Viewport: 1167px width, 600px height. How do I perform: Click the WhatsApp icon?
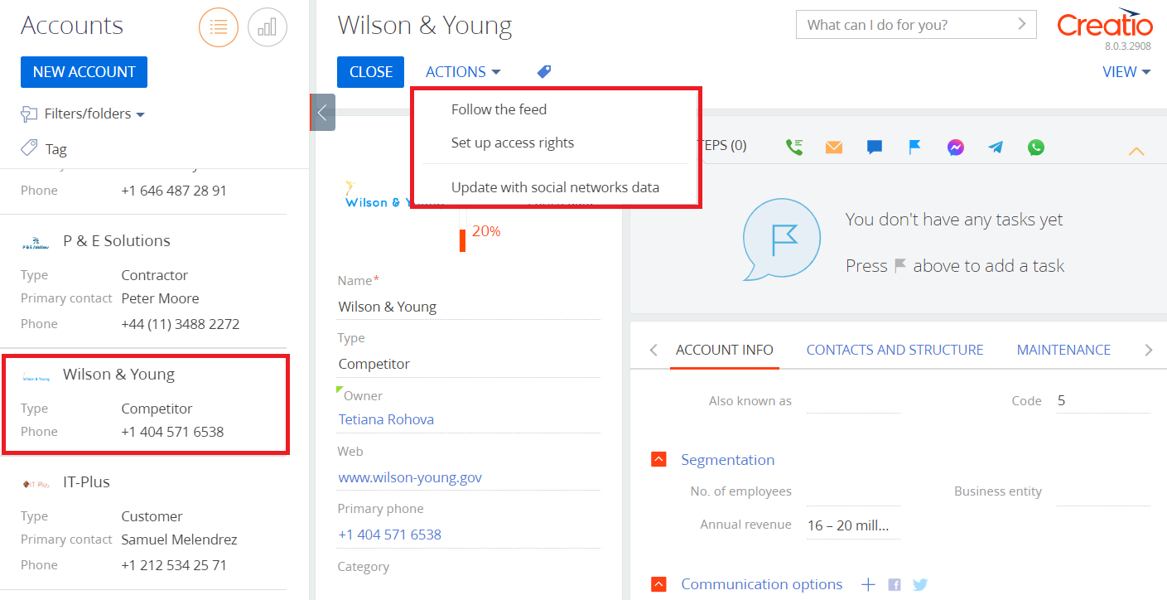click(1036, 147)
